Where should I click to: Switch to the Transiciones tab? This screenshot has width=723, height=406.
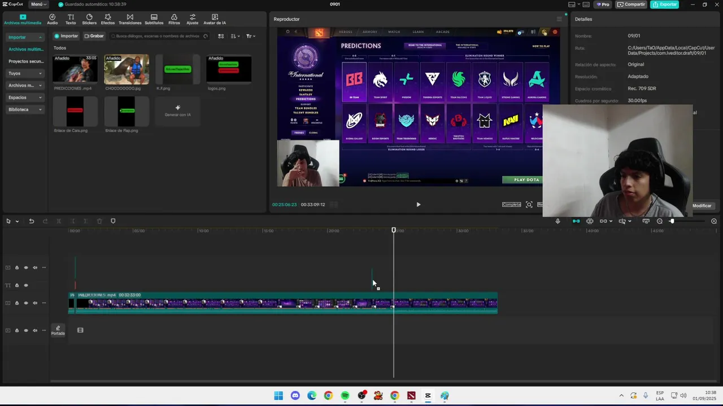[x=130, y=19]
